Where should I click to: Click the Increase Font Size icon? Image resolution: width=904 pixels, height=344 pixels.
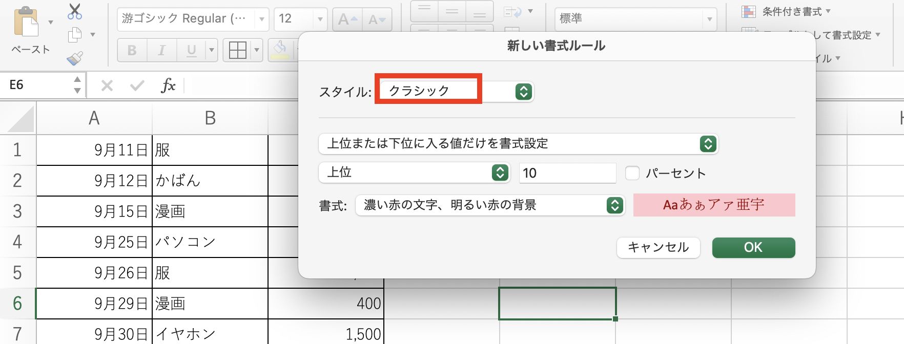tap(347, 19)
